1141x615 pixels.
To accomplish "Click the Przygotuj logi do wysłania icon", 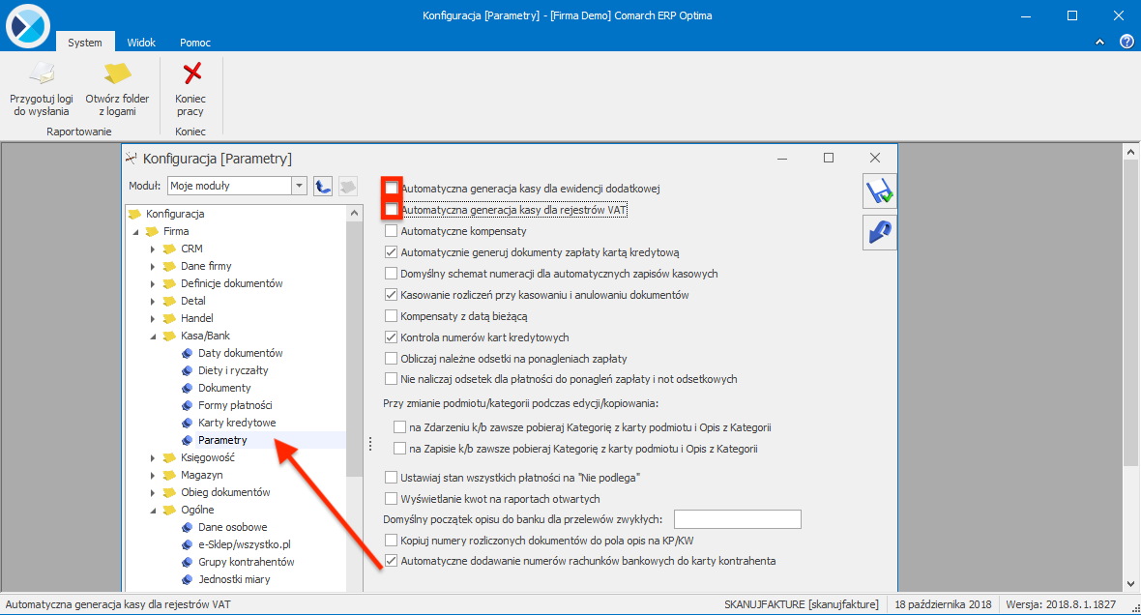I will pos(42,74).
